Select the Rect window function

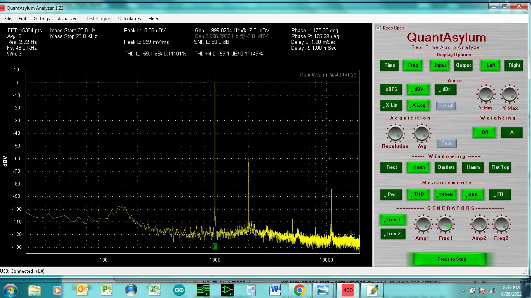pyautogui.click(x=391, y=167)
